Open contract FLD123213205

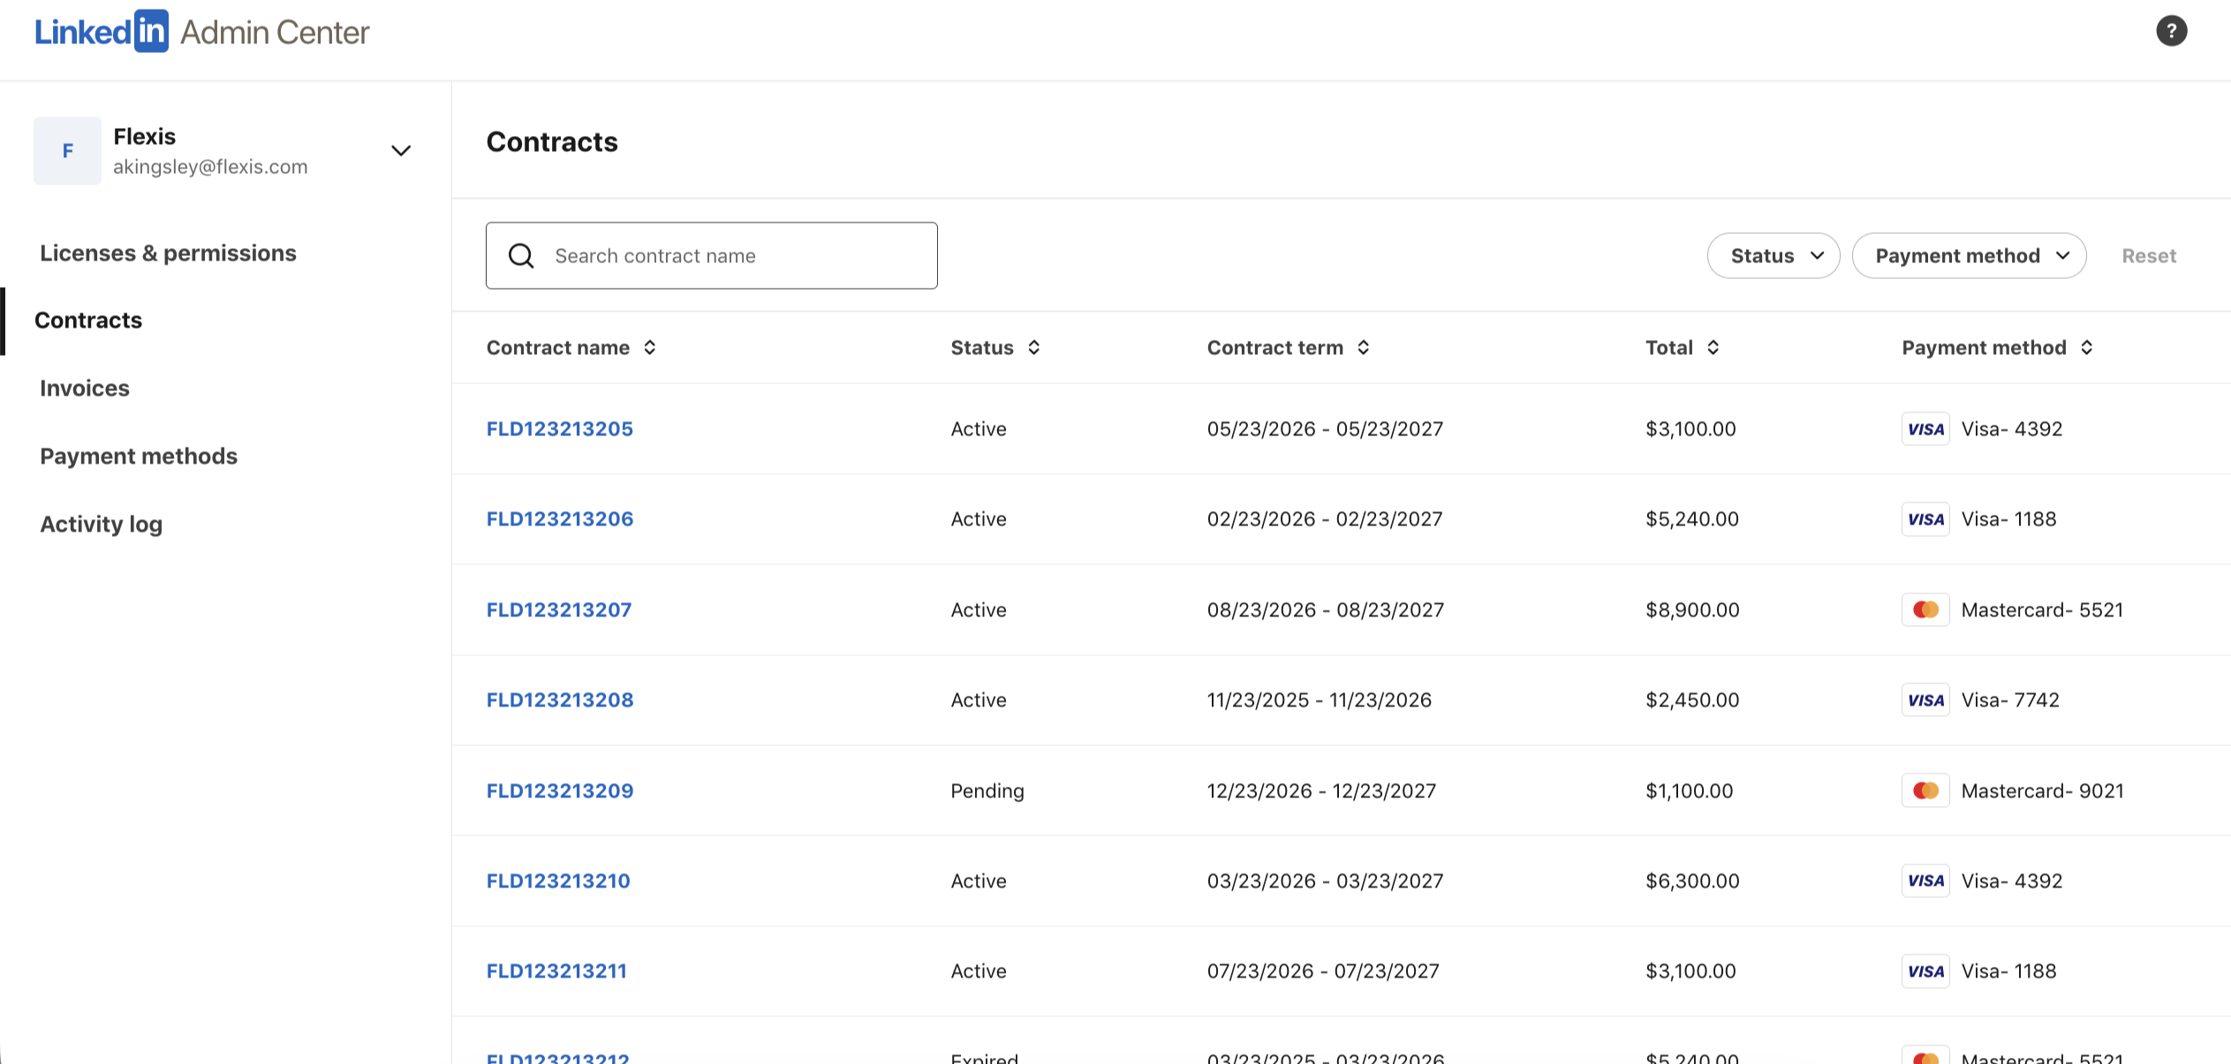pyautogui.click(x=560, y=429)
